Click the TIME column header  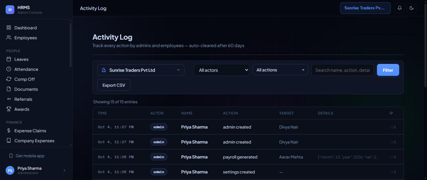coord(102,113)
